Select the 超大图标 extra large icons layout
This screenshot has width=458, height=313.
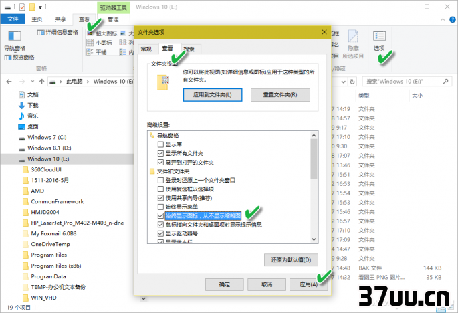pos(102,33)
